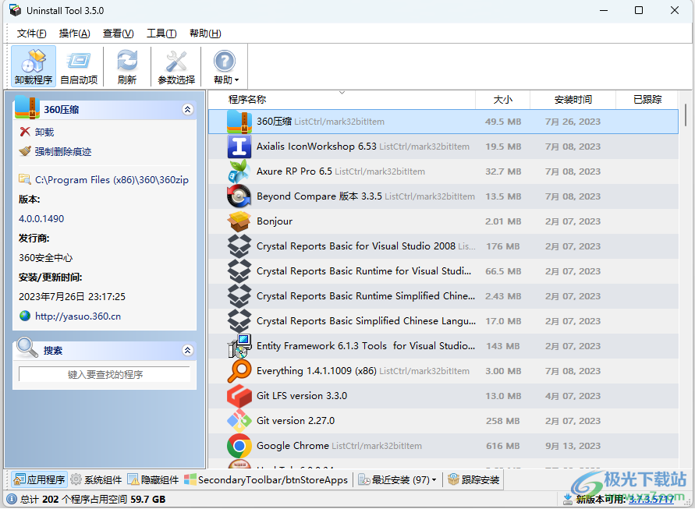The image size is (695, 509).
Task: Click the publisher text 360安全中心
Action: click(46, 258)
